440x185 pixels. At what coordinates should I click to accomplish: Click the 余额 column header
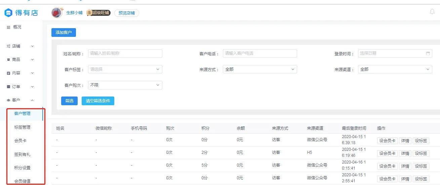(x=241, y=128)
